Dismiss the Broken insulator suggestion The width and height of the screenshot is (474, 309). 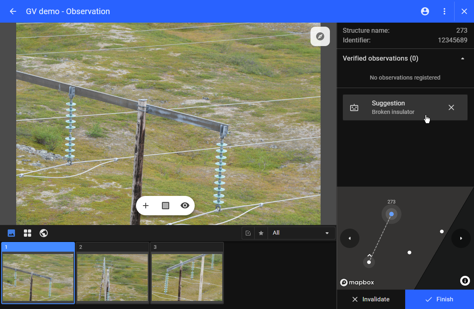[451, 107]
